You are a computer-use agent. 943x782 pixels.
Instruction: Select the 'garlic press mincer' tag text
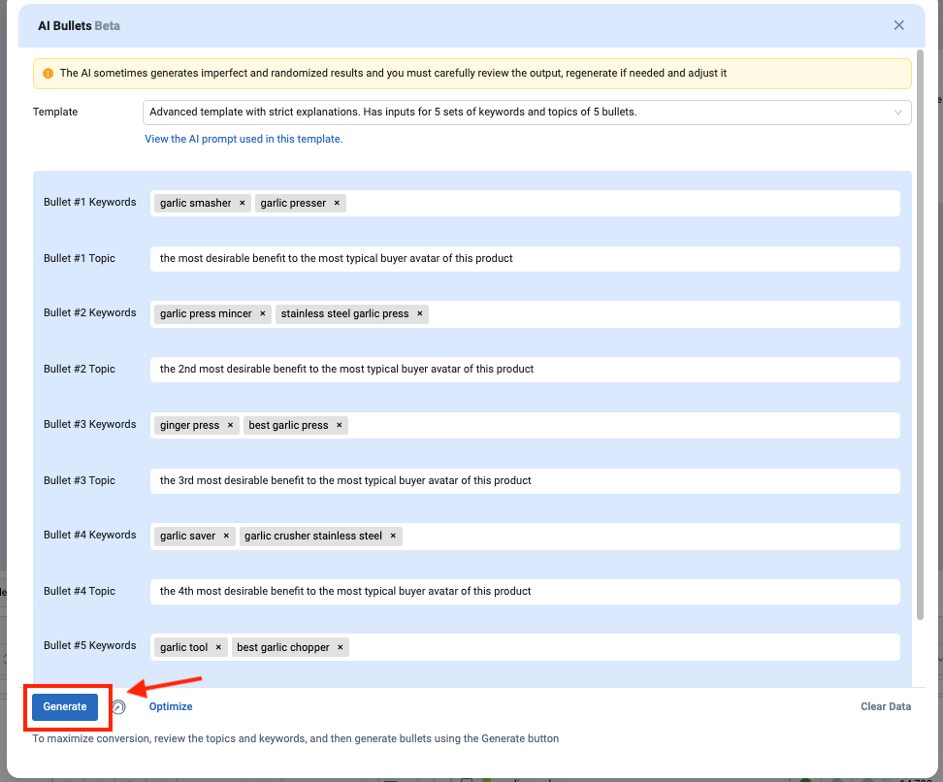click(x=206, y=314)
